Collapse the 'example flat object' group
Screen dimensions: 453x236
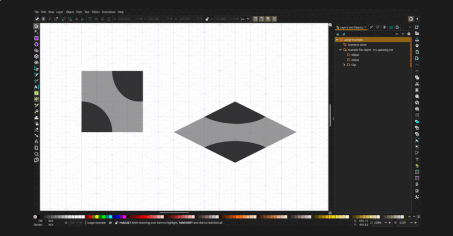tap(340, 50)
